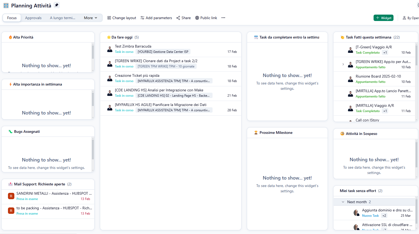The height and width of the screenshot is (234, 419).
Task: Open the [MIRTILLA] App.to Lancio Panett... task
Action: point(383,91)
